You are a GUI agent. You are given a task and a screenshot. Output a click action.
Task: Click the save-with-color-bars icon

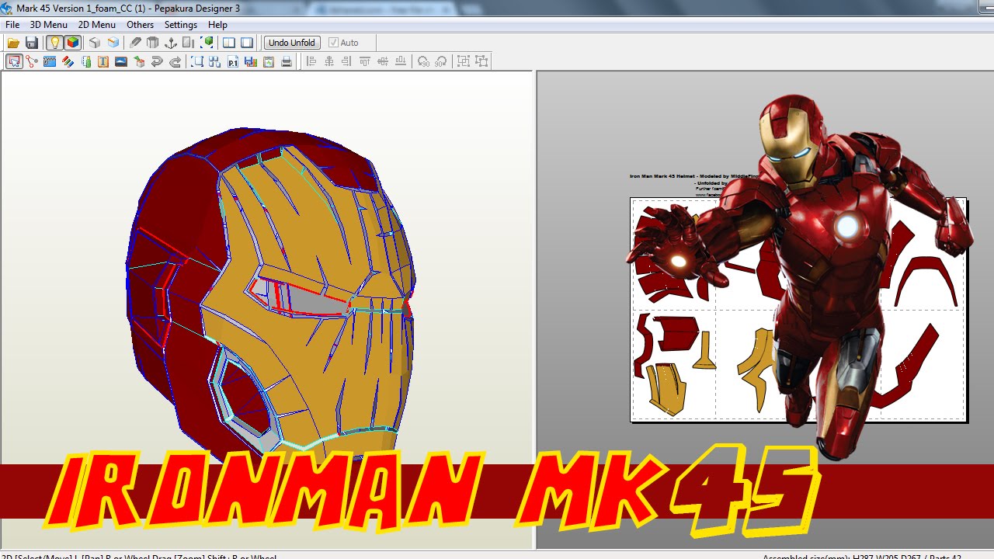pyautogui.click(x=251, y=61)
